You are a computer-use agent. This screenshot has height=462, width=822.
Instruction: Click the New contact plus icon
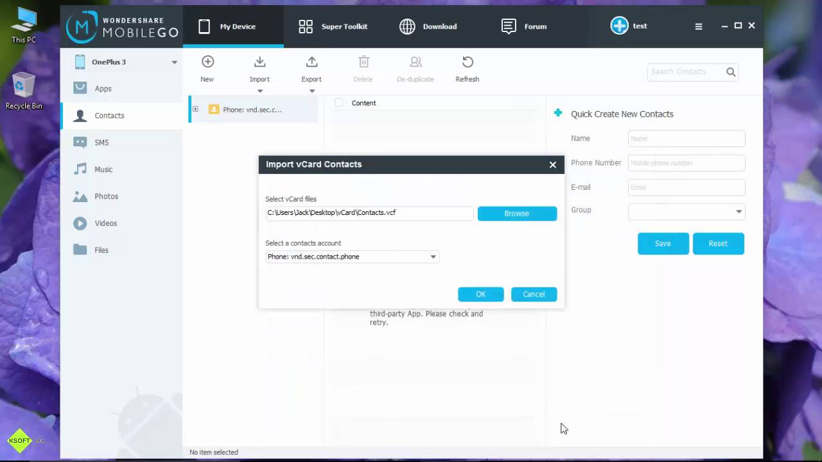tap(207, 62)
